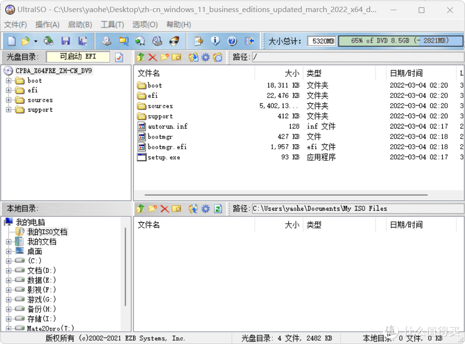This screenshot has height=344, width=465.
Task: Select 我的ISO文档 in local tree
Action: coord(47,232)
